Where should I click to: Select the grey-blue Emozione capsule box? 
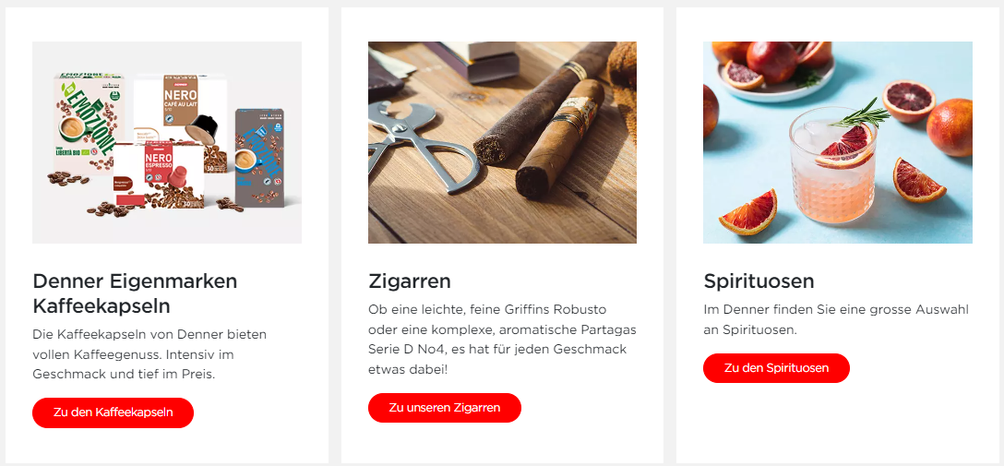click(x=259, y=156)
